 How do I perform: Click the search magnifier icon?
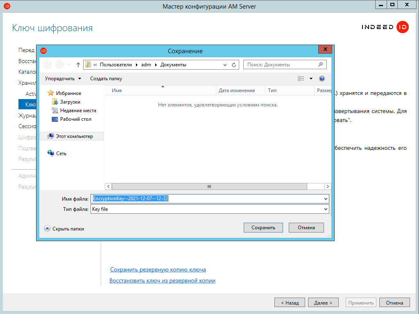(321, 65)
